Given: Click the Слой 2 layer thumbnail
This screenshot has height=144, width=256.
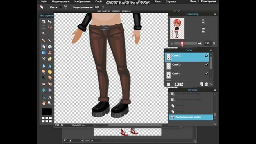Looking at the screenshot, I should (x=168, y=57).
